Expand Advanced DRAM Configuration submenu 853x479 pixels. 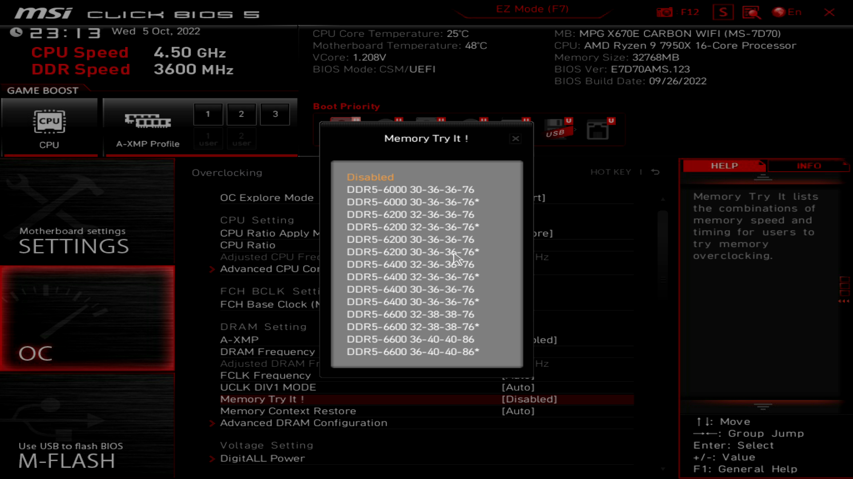click(x=303, y=423)
